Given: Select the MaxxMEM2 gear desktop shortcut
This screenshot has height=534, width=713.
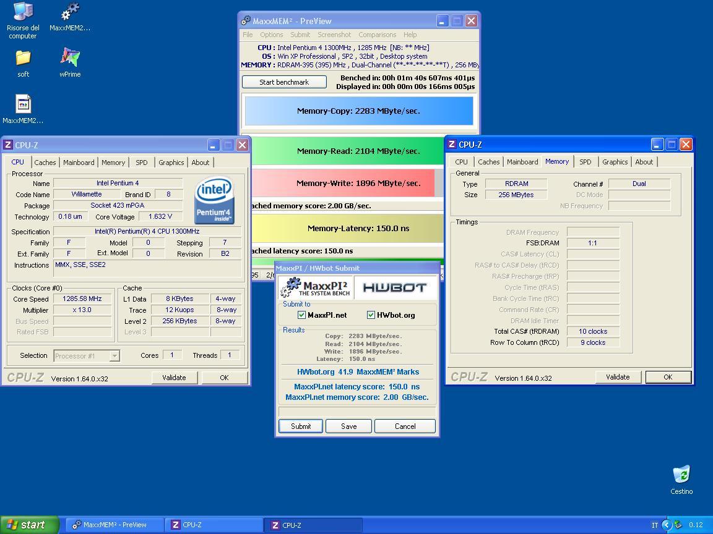Looking at the screenshot, I should tap(70, 17).
